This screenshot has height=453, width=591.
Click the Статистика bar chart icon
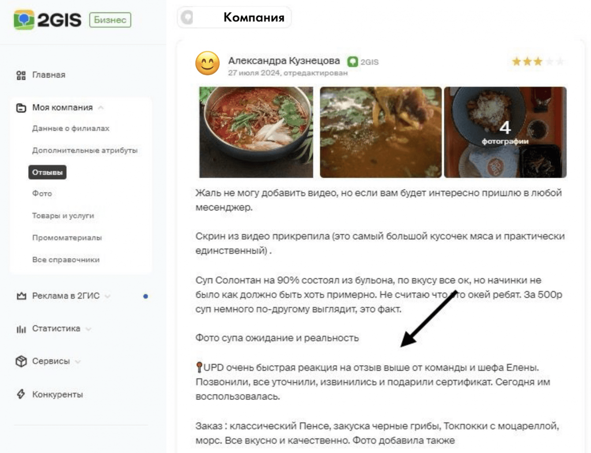(21, 329)
